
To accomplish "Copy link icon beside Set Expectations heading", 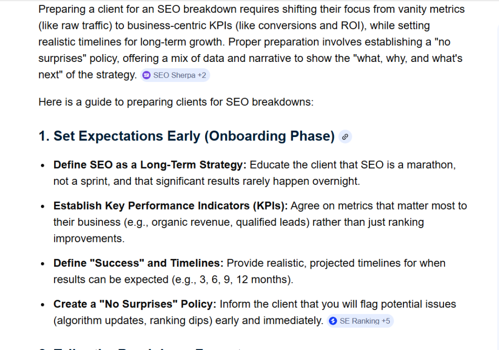I will tap(345, 136).
